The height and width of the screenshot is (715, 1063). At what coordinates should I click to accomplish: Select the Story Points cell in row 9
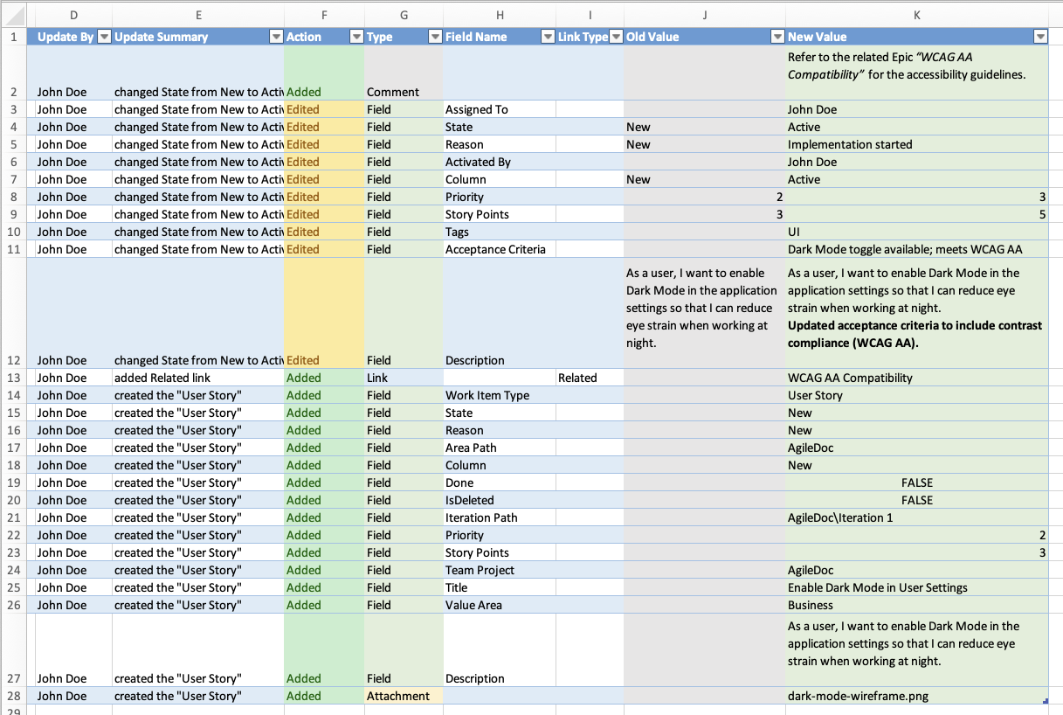500,214
